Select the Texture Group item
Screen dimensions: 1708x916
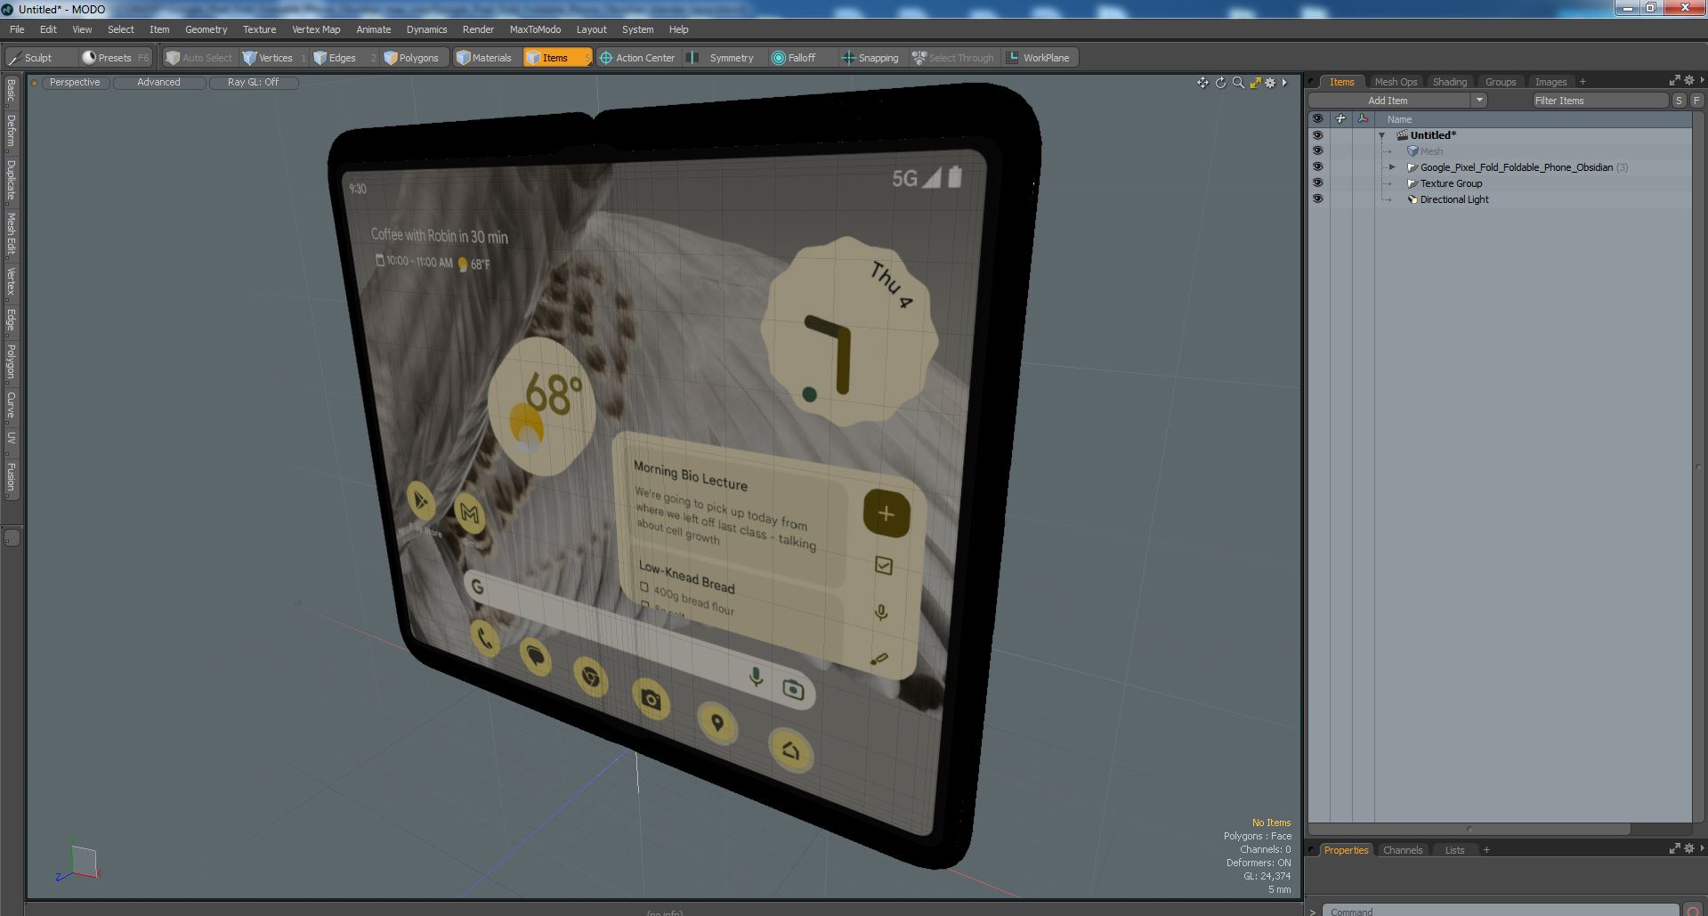[1451, 183]
